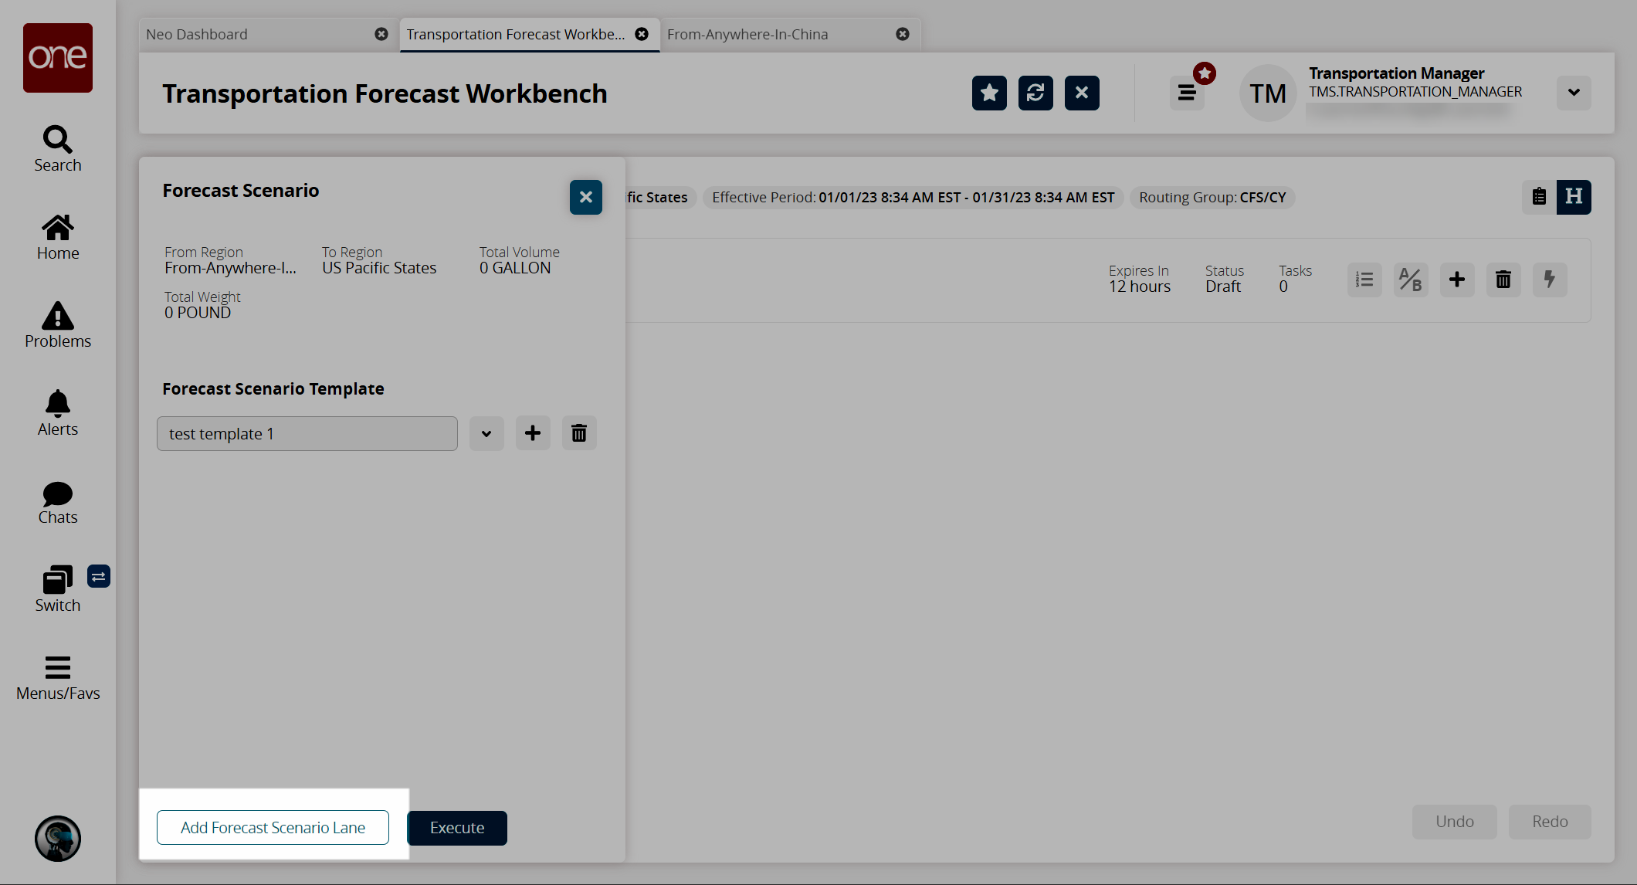Viewport: 1637px width, 885px height.
Task: Open the Problems warning icon
Action: 58,324
